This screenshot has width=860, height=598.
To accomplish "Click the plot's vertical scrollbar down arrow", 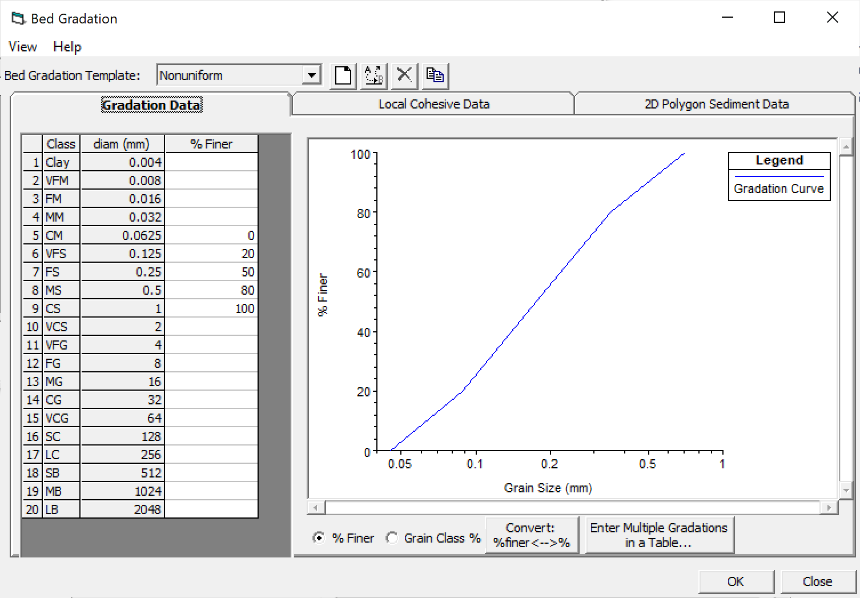I will [x=846, y=490].
